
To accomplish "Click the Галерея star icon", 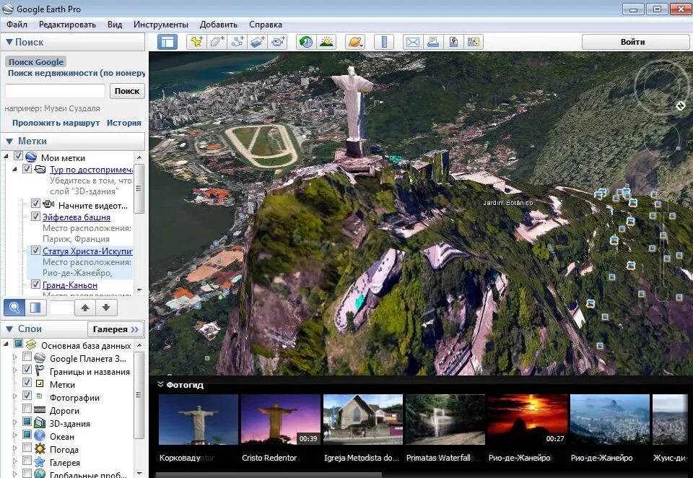I will [40, 462].
